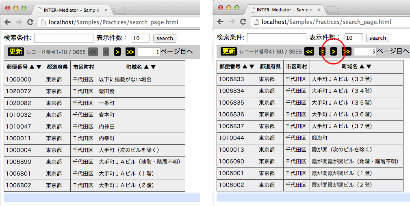Sort 郵便番号 descending in records 41-50 window
410x206 pixels.
click(x=252, y=67)
